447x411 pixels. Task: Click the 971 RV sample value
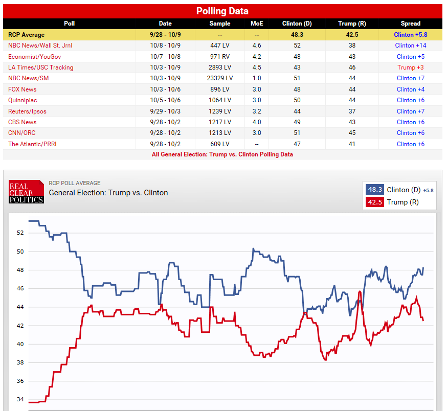(220, 57)
